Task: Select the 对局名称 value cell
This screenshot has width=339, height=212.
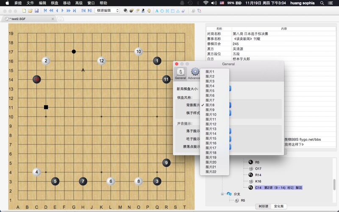Action: [283, 34]
